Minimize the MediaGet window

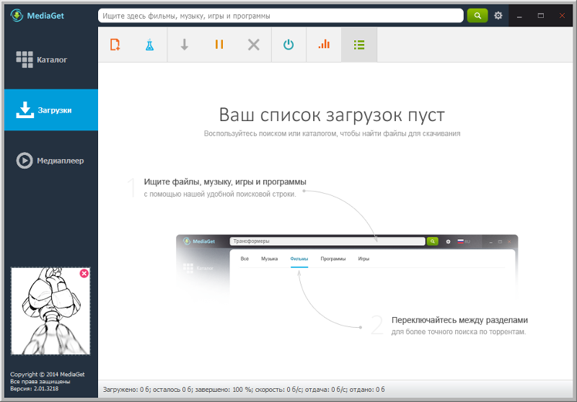[519, 16]
